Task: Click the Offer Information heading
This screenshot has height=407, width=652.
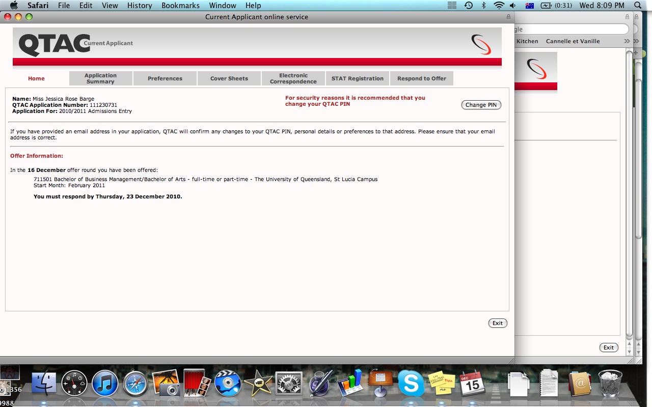Action: (x=37, y=156)
